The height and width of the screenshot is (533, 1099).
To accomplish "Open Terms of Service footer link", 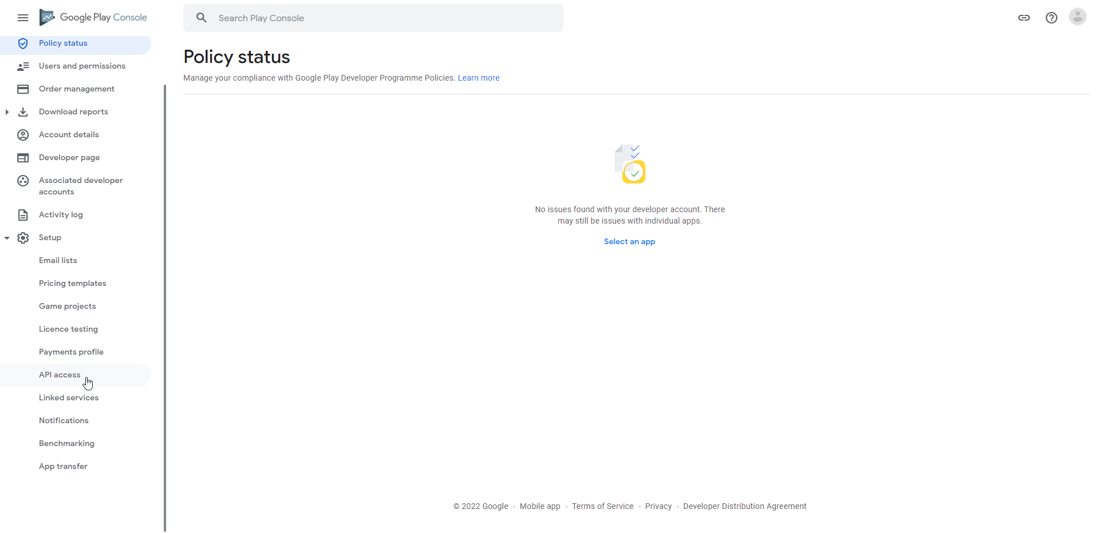I will 602,506.
